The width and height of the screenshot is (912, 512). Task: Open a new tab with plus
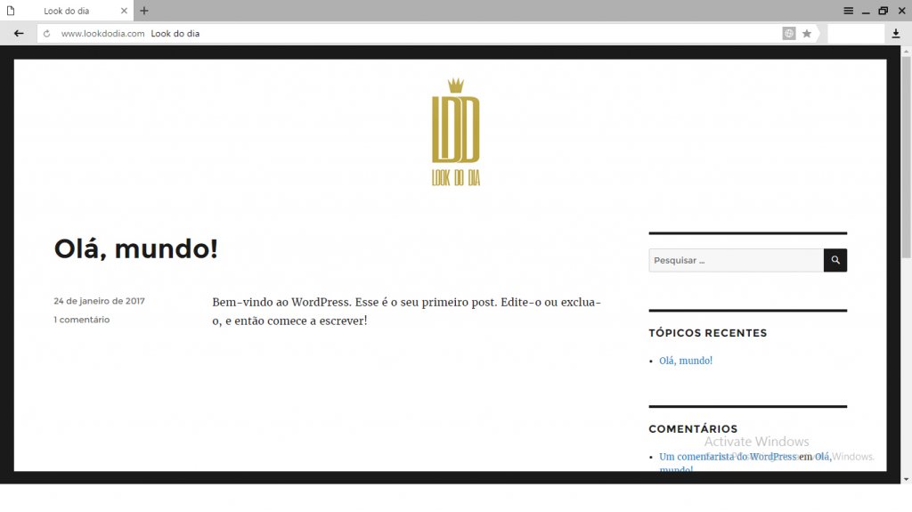[144, 11]
